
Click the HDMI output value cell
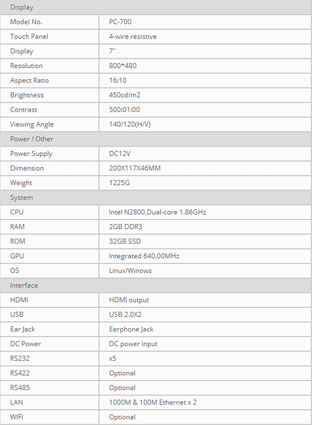129,300
